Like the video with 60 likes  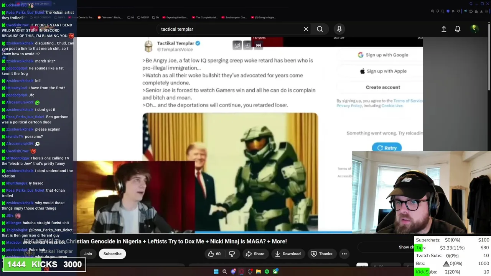click(214, 254)
